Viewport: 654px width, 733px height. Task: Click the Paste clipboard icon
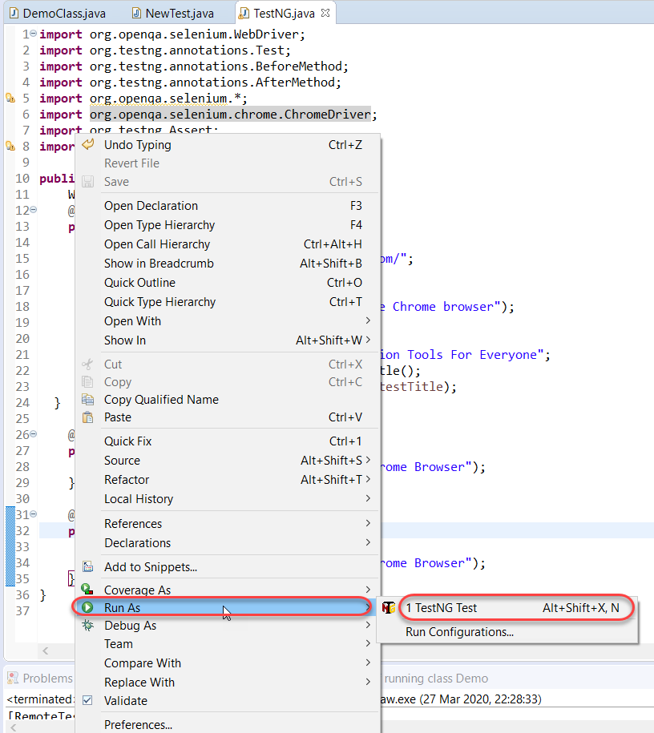tap(87, 417)
